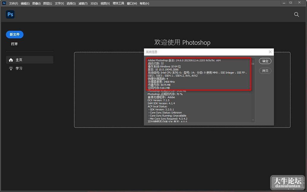The image size is (307, 192).
Task: Open the 帮助(H) menu
Action: (x=144, y=4)
